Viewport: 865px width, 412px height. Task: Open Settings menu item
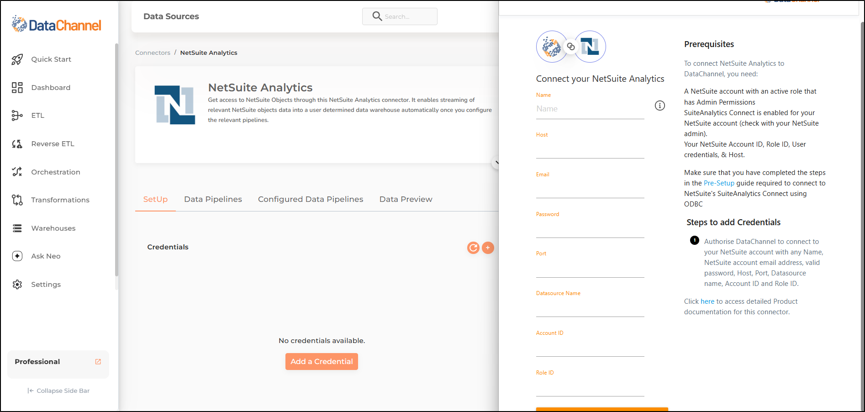click(46, 285)
